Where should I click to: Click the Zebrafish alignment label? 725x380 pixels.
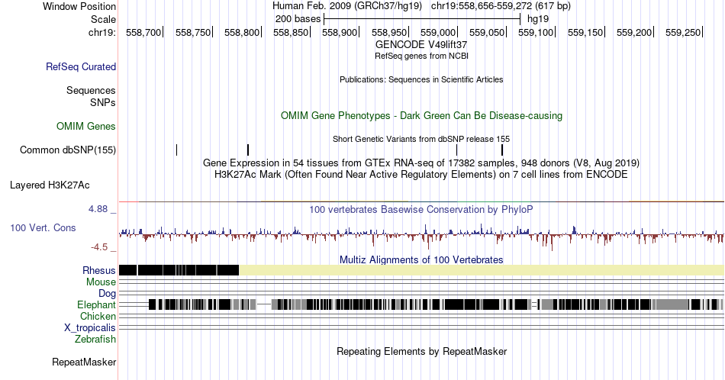coord(95,339)
